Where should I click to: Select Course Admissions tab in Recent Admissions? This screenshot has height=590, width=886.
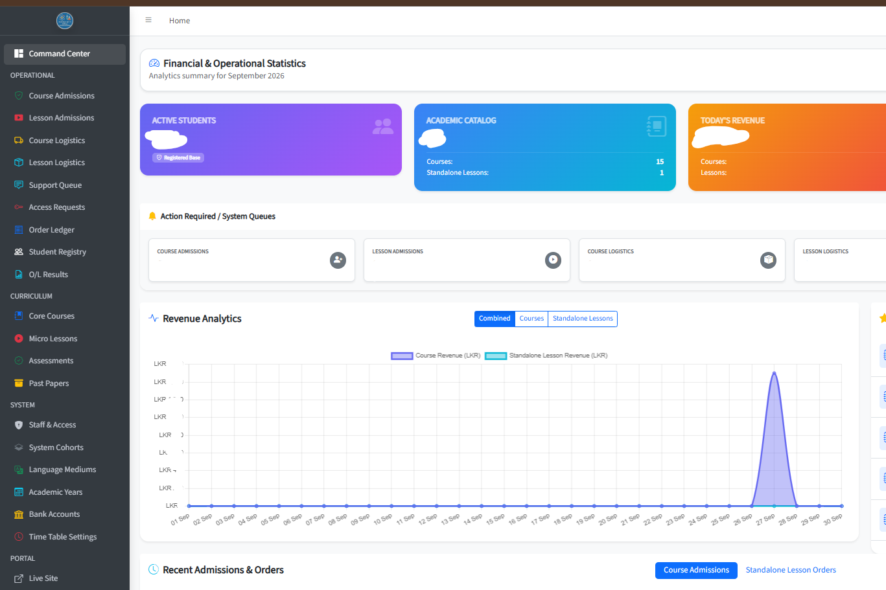click(696, 571)
